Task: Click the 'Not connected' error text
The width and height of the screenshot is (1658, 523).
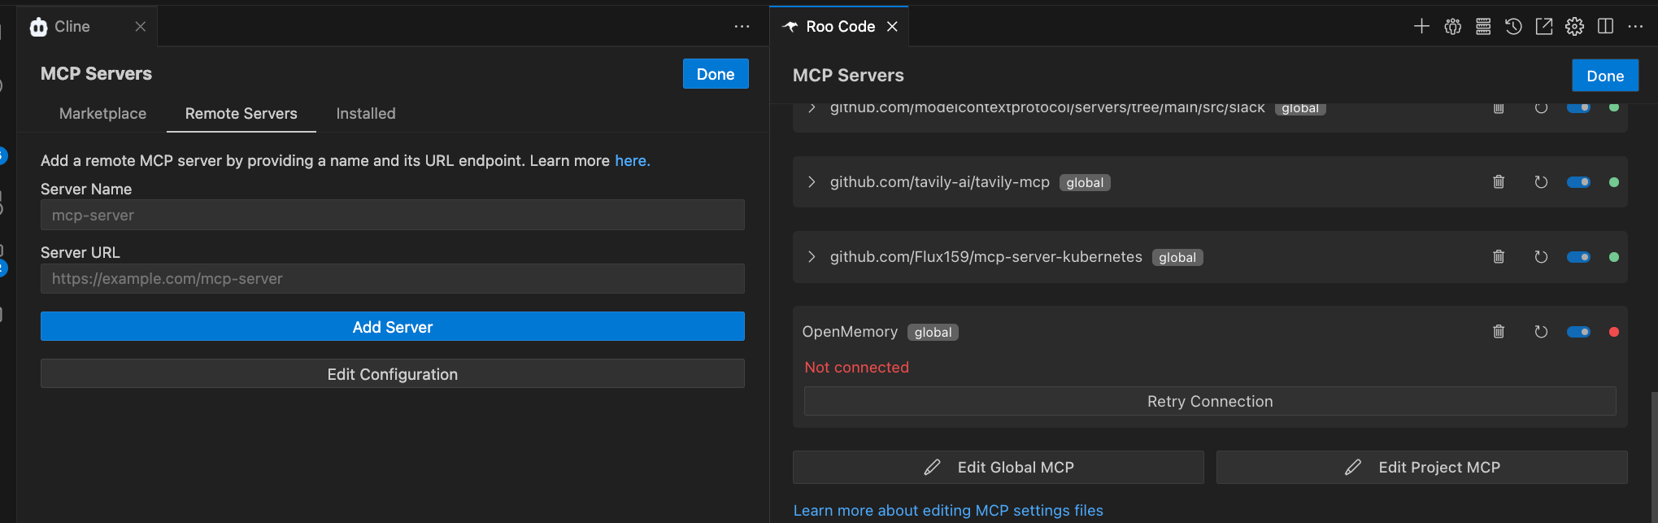Action: (x=857, y=367)
